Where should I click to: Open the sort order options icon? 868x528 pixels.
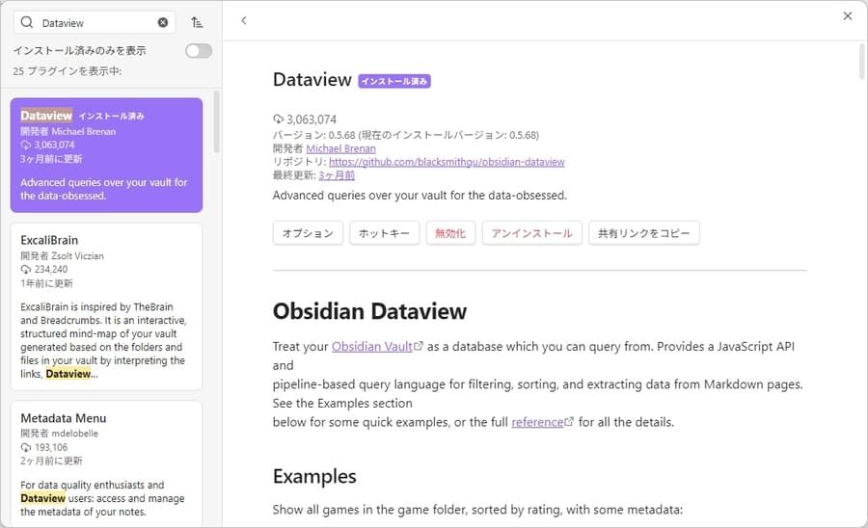(197, 23)
